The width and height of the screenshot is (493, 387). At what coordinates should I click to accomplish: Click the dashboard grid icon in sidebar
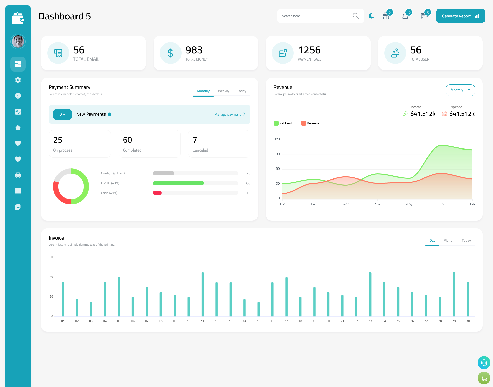(x=18, y=64)
